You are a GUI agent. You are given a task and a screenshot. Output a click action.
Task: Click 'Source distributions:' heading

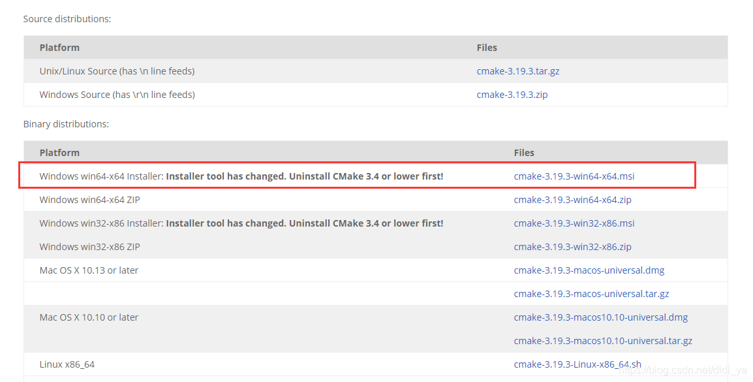coord(67,19)
